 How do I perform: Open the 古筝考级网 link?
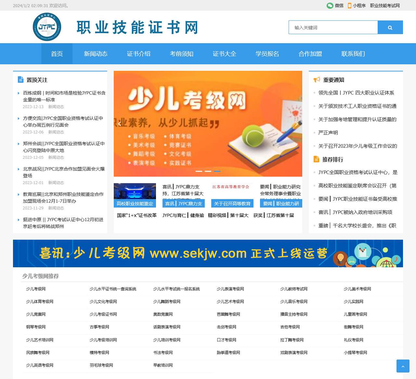[x=99, y=327]
